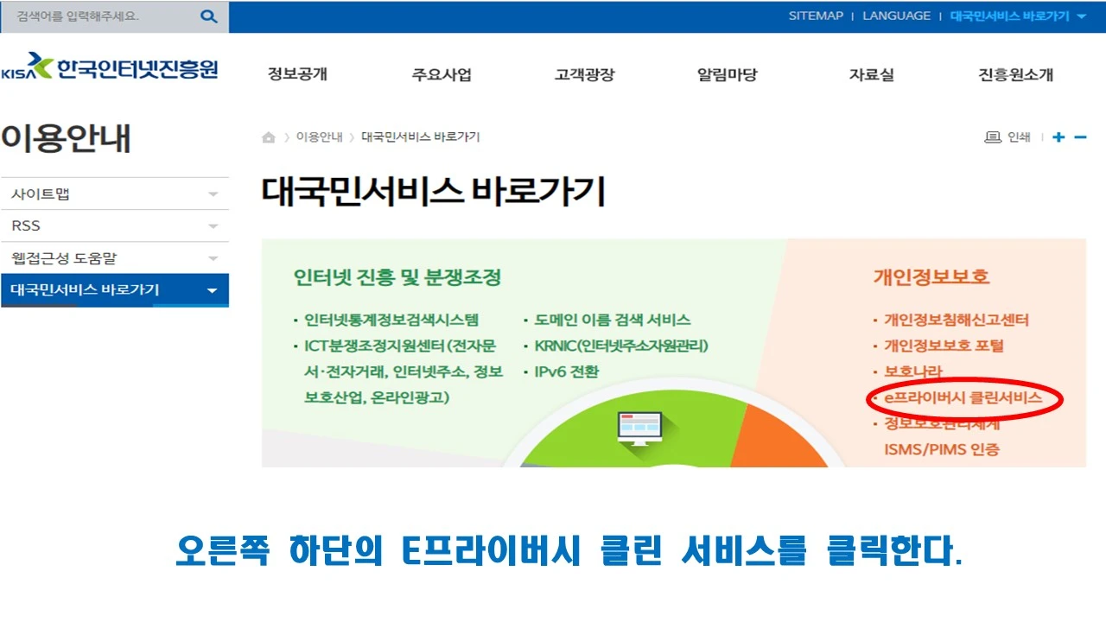The width and height of the screenshot is (1106, 622).
Task: Expand RSS sidebar arrow
Action: point(213,226)
